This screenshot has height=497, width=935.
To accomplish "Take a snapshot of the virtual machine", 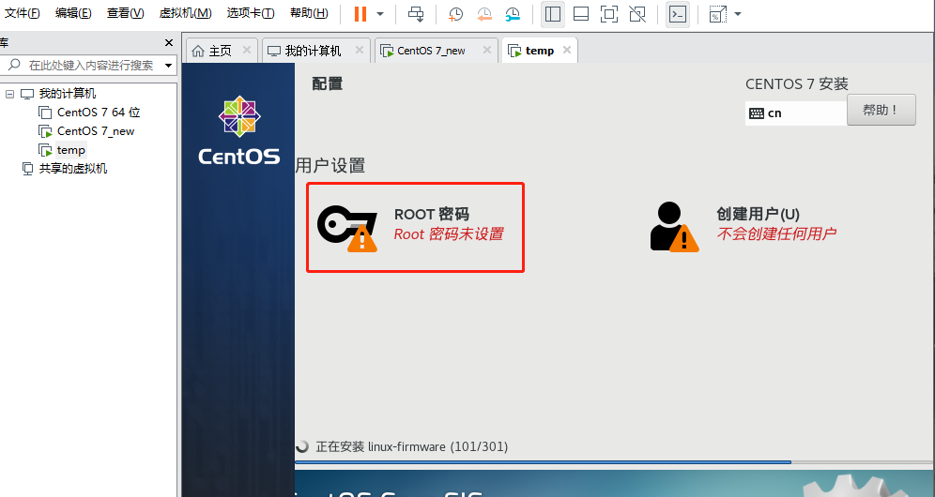I will [455, 14].
